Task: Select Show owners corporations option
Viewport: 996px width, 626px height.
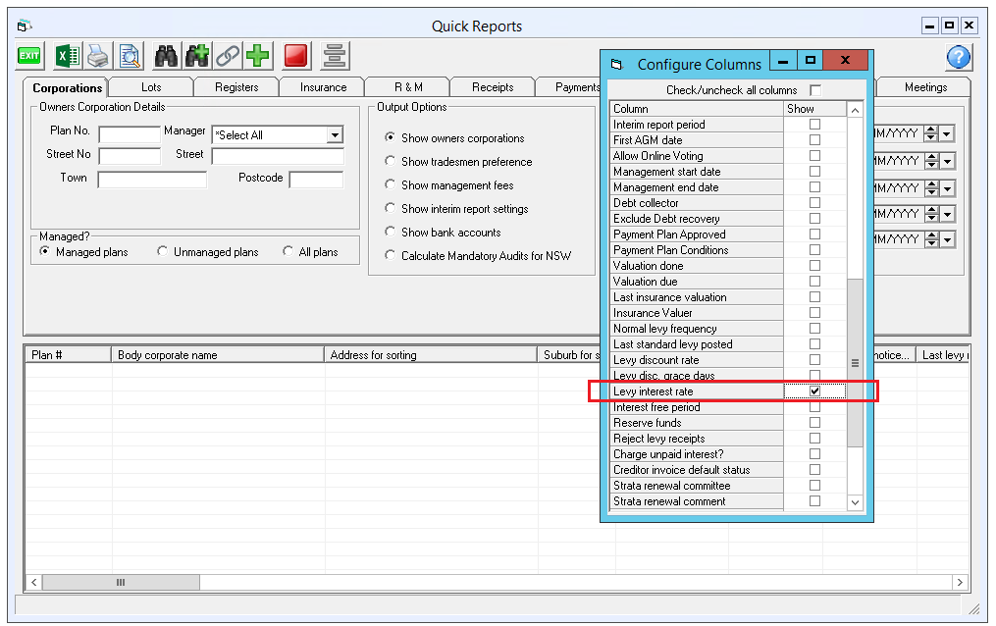Action: [390, 137]
